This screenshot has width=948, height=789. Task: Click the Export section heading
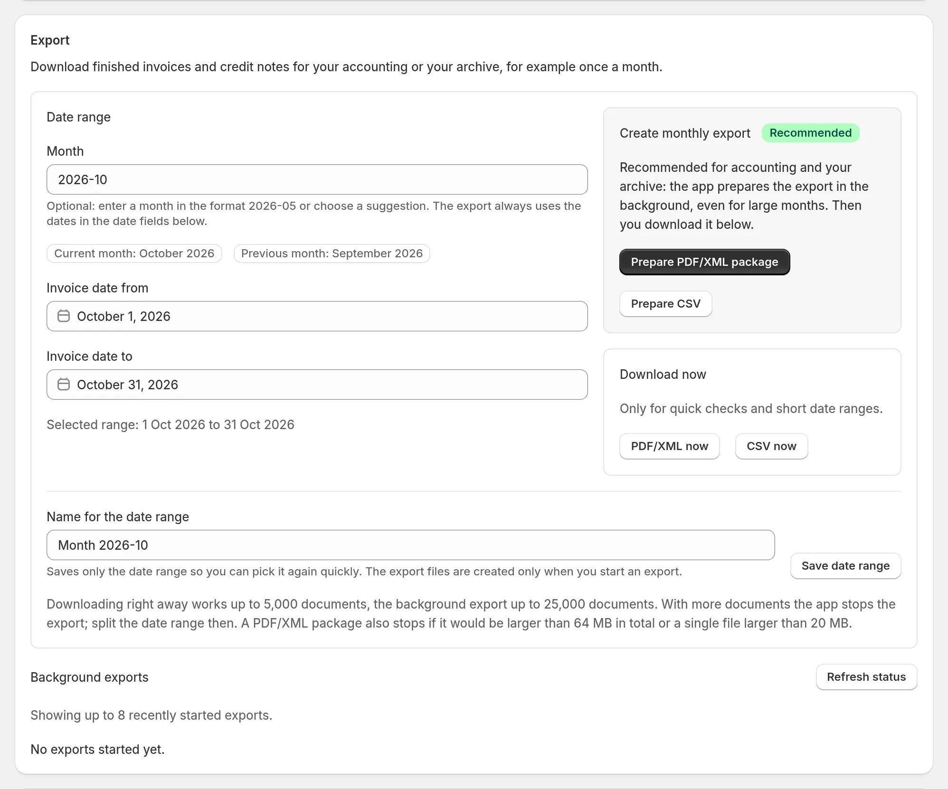tap(50, 40)
